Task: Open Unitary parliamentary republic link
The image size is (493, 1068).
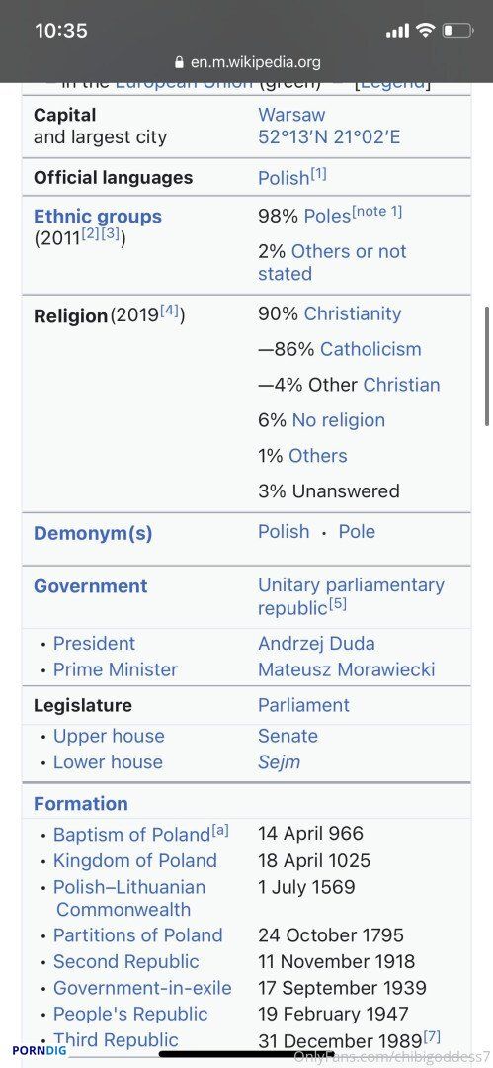Action: [351, 596]
